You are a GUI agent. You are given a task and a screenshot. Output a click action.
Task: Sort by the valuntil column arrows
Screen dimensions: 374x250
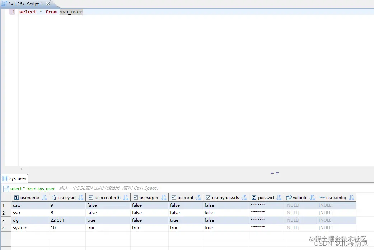[313, 197]
